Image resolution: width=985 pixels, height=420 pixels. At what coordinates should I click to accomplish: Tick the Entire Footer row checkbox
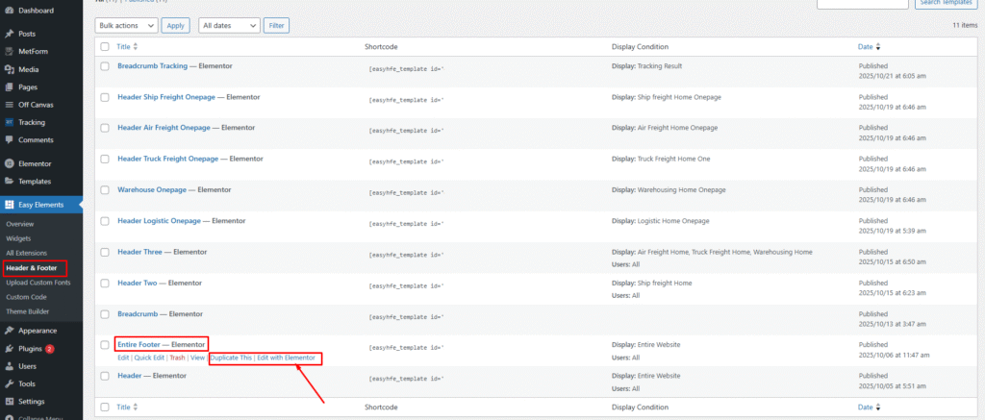[105, 343]
